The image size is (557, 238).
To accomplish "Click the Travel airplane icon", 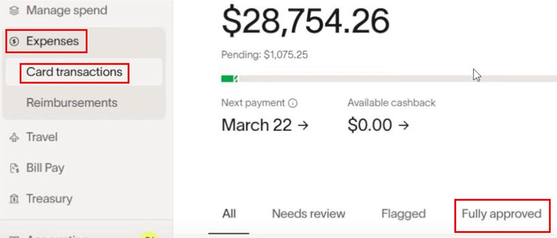I will [x=14, y=137].
